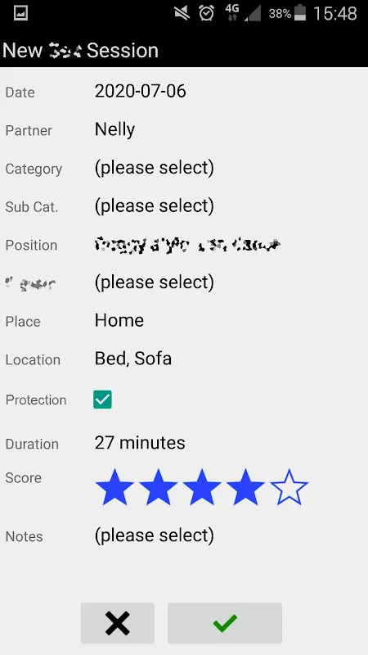Edit partner name Nelly

coord(114,130)
